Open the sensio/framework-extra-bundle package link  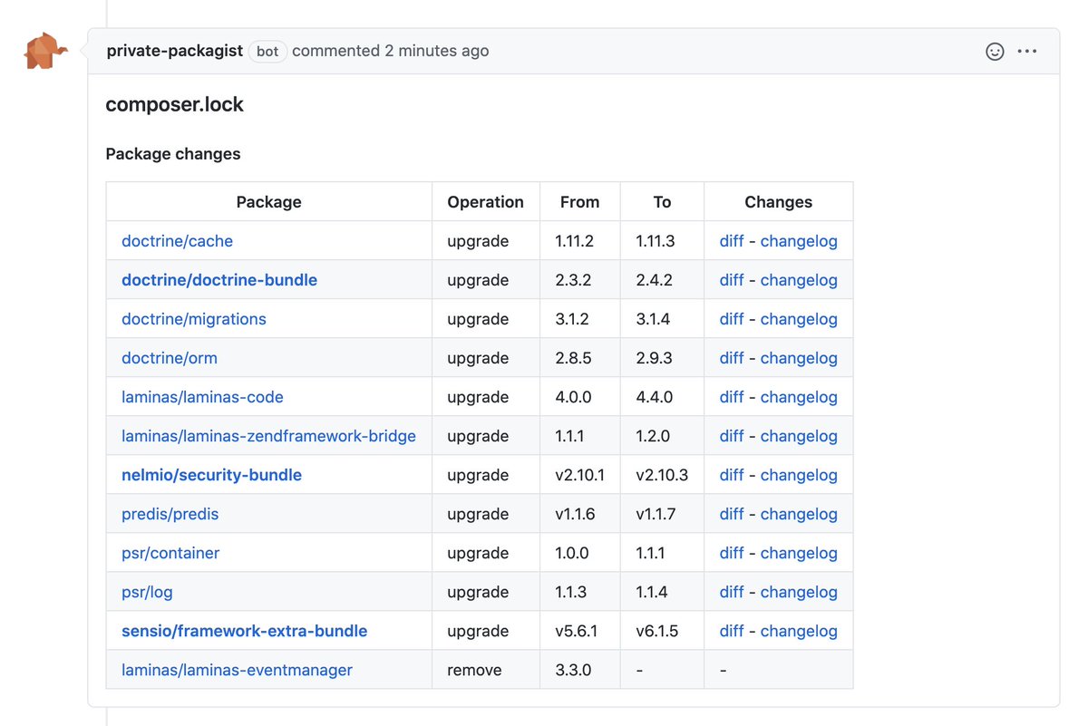(245, 631)
